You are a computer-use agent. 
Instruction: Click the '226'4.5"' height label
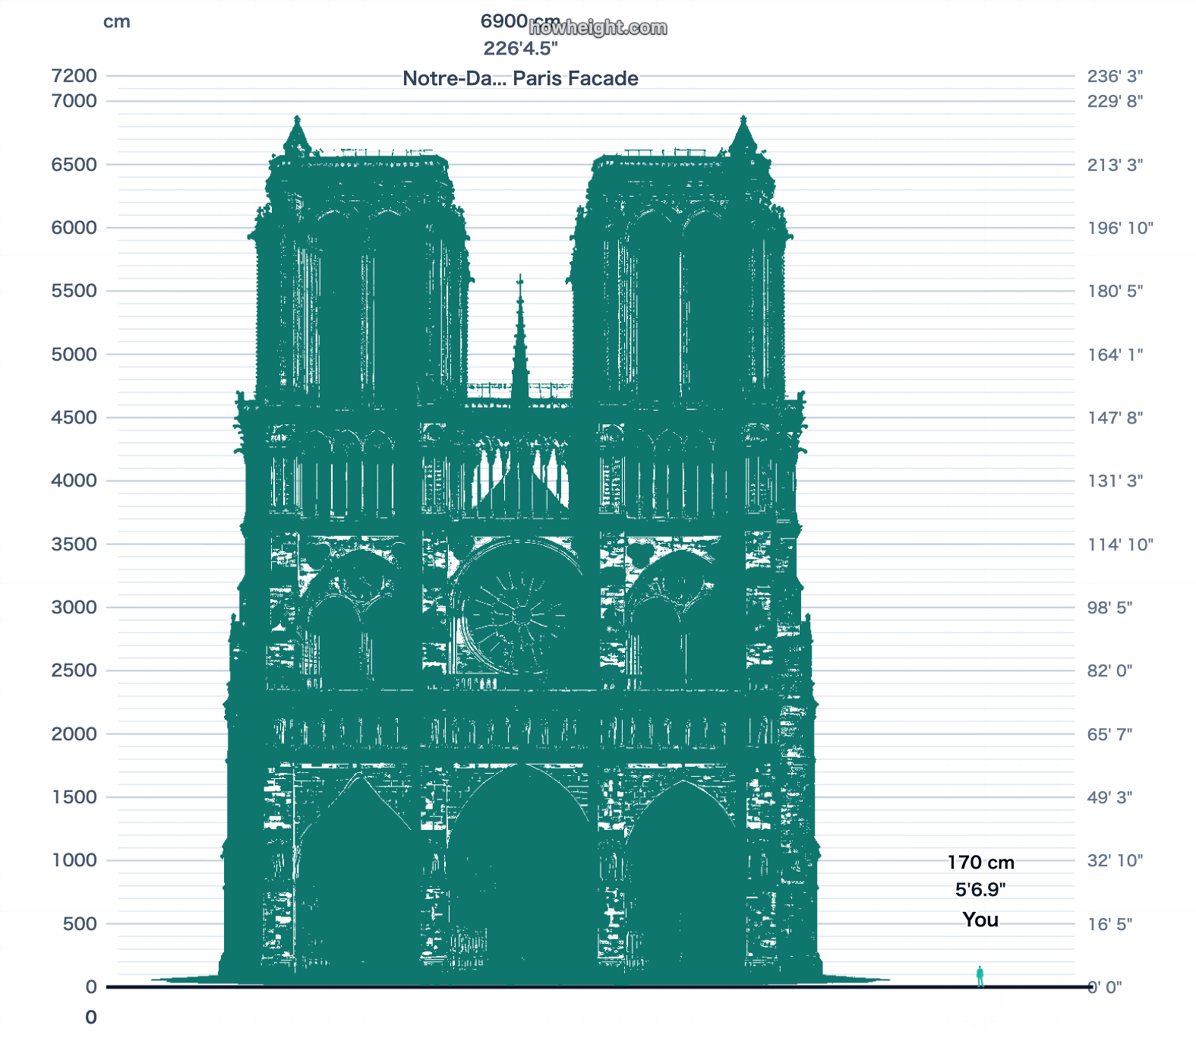(x=521, y=49)
